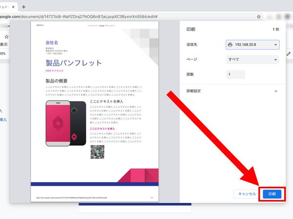Click the browser address bar URL
Viewport: 293px width, 219px height.
79,17
